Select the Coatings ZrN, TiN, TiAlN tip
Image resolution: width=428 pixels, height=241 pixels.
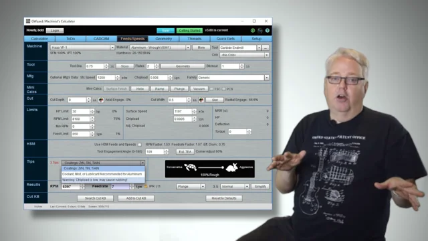tap(103, 169)
